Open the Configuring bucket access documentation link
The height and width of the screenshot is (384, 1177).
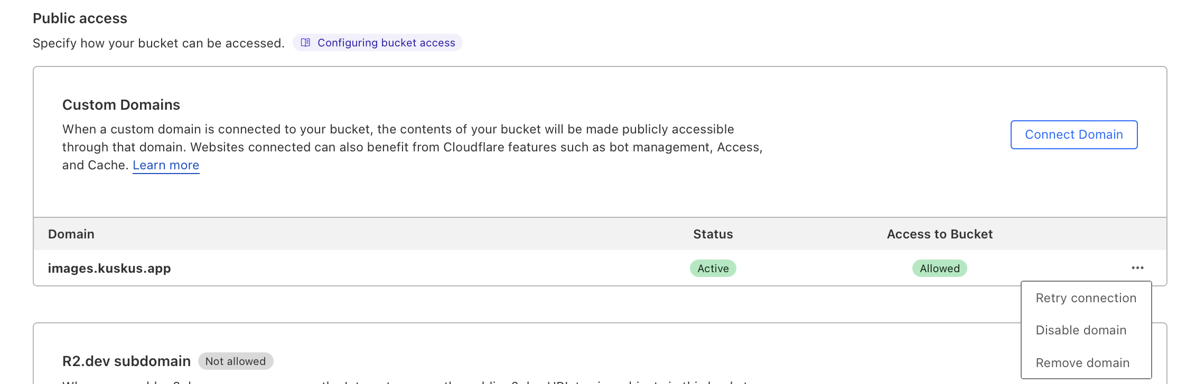[x=386, y=43]
